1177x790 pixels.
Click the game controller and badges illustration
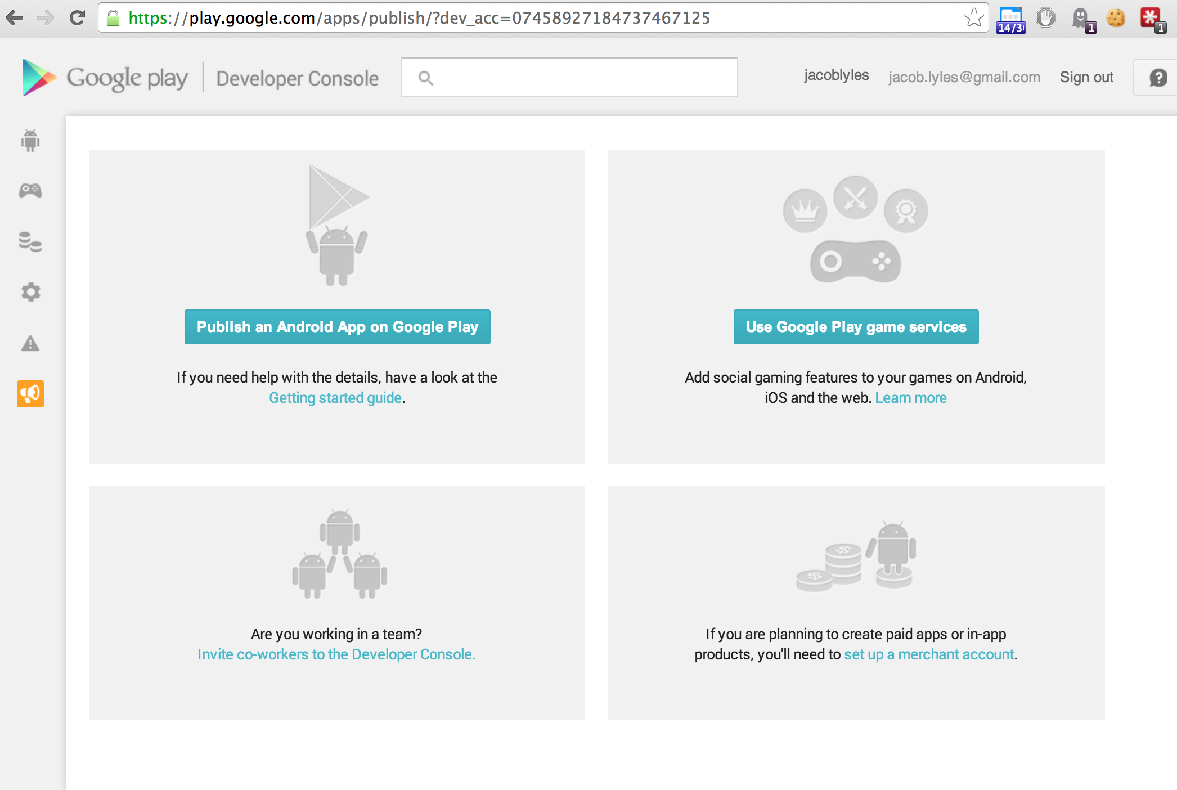[856, 229]
